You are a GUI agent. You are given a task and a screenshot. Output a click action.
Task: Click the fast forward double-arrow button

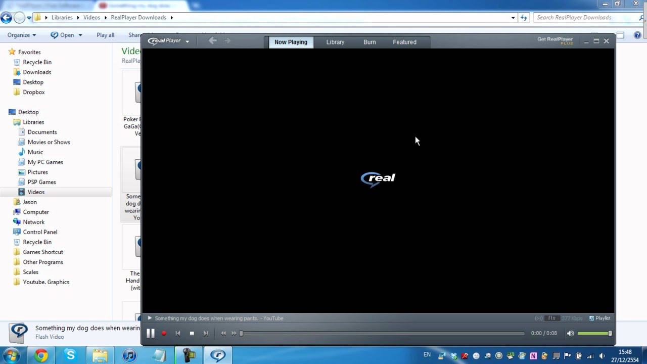tap(234, 333)
